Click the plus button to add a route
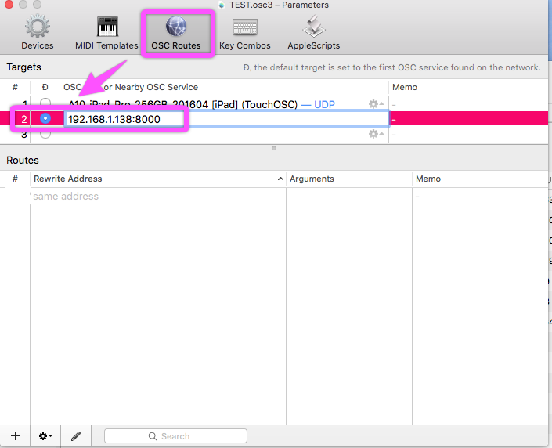The width and height of the screenshot is (552, 448). pyautogui.click(x=15, y=435)
